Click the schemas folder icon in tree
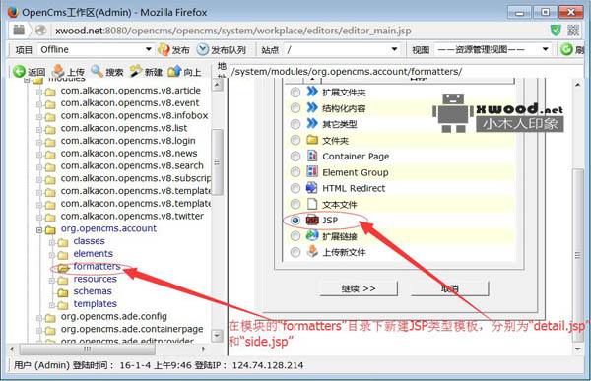The width and height of the screenshot is (591, 381). click(63, 292)
